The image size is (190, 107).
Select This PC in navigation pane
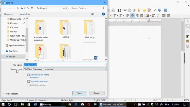12,56
